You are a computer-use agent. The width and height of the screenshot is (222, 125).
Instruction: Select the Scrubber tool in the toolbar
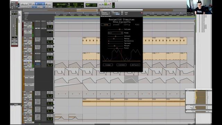click(x=46, y=4)
